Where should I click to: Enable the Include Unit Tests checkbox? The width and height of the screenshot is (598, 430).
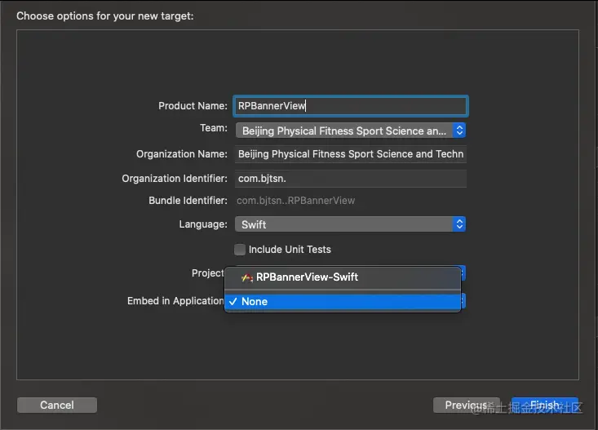click(x=240, y=250)
